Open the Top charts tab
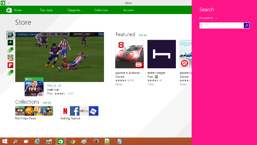The width and height of the screenshot is (257, 145). click(47, 10)
